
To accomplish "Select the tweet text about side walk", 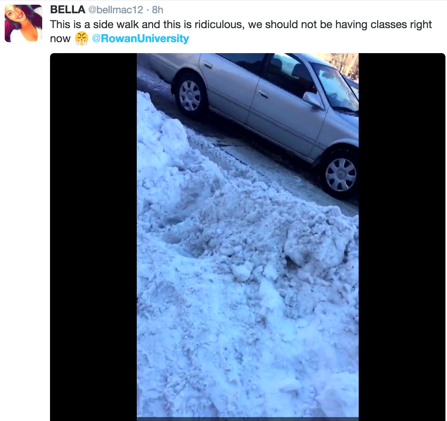I will (x=241, y=31).
